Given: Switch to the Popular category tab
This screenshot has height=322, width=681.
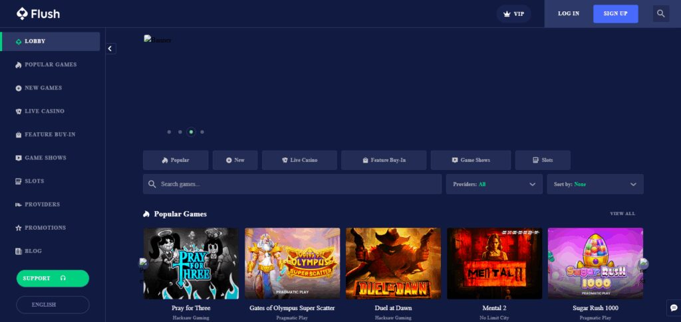Looking at the screenshot, I should [x=176, y=160].
